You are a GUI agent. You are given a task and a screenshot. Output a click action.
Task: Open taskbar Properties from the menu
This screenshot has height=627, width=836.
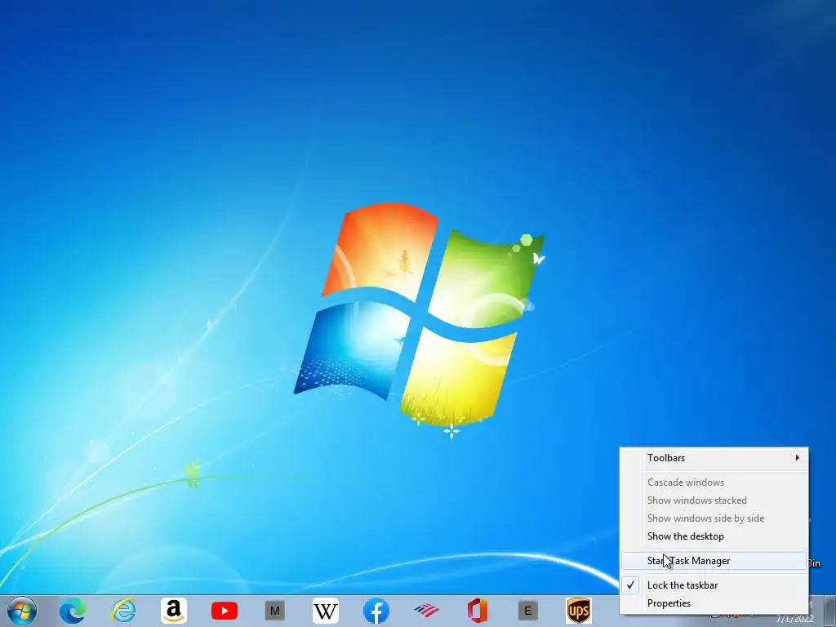point(714,603)
